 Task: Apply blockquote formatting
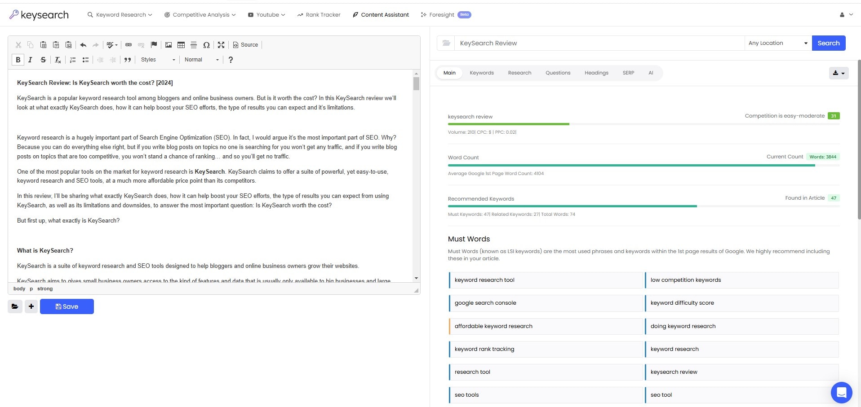[128, 60]
